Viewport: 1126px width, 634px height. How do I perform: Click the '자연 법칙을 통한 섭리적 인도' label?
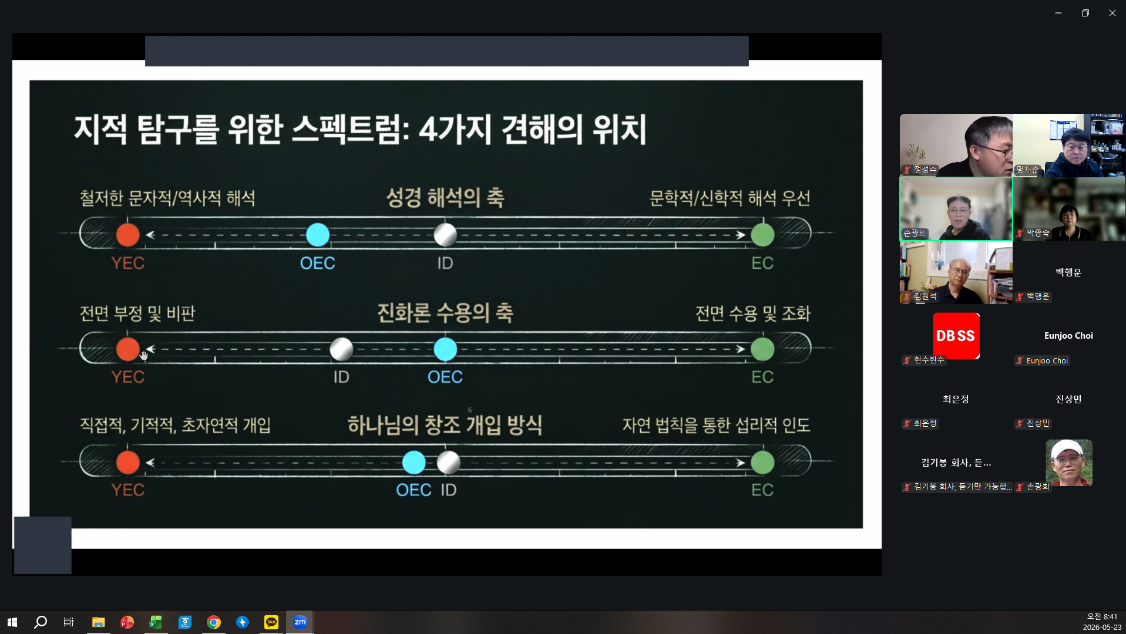(717, 424)
